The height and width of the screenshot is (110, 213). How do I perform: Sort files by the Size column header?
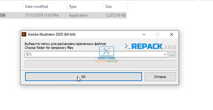click(108, 7)
